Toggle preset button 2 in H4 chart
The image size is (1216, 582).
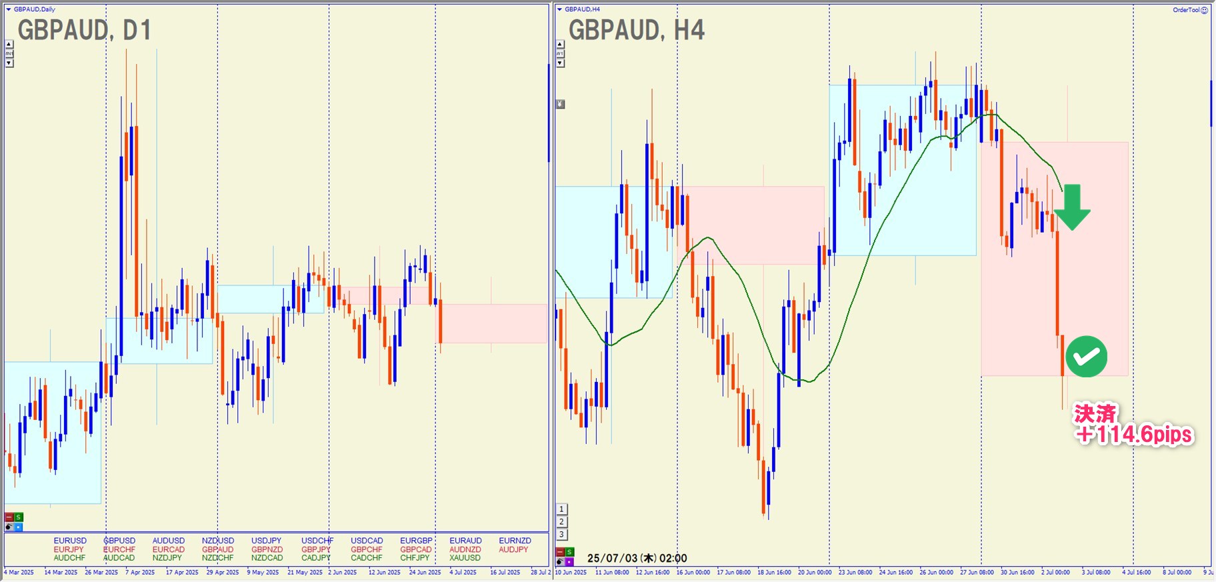[x=561, y=522]
